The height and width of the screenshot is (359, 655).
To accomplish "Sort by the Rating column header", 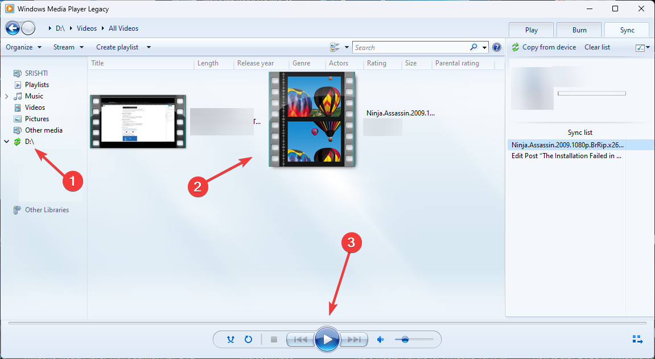I will point(382,63).
